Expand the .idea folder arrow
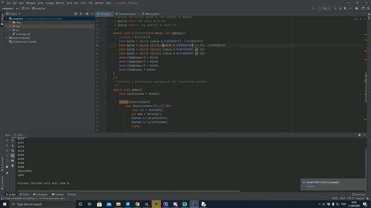The height and width of the screenshot is (208, 371). click(x=10, y=23)
